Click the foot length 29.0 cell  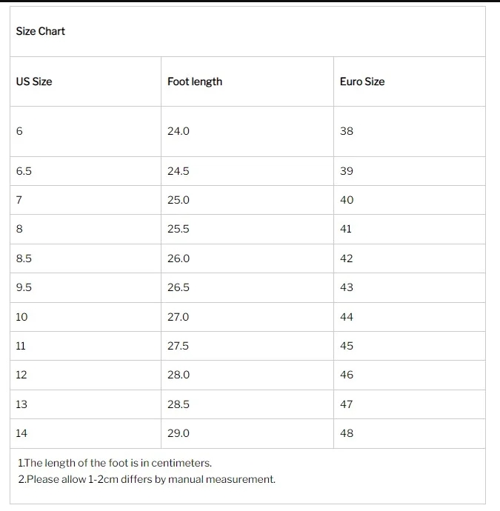(247, 433)
